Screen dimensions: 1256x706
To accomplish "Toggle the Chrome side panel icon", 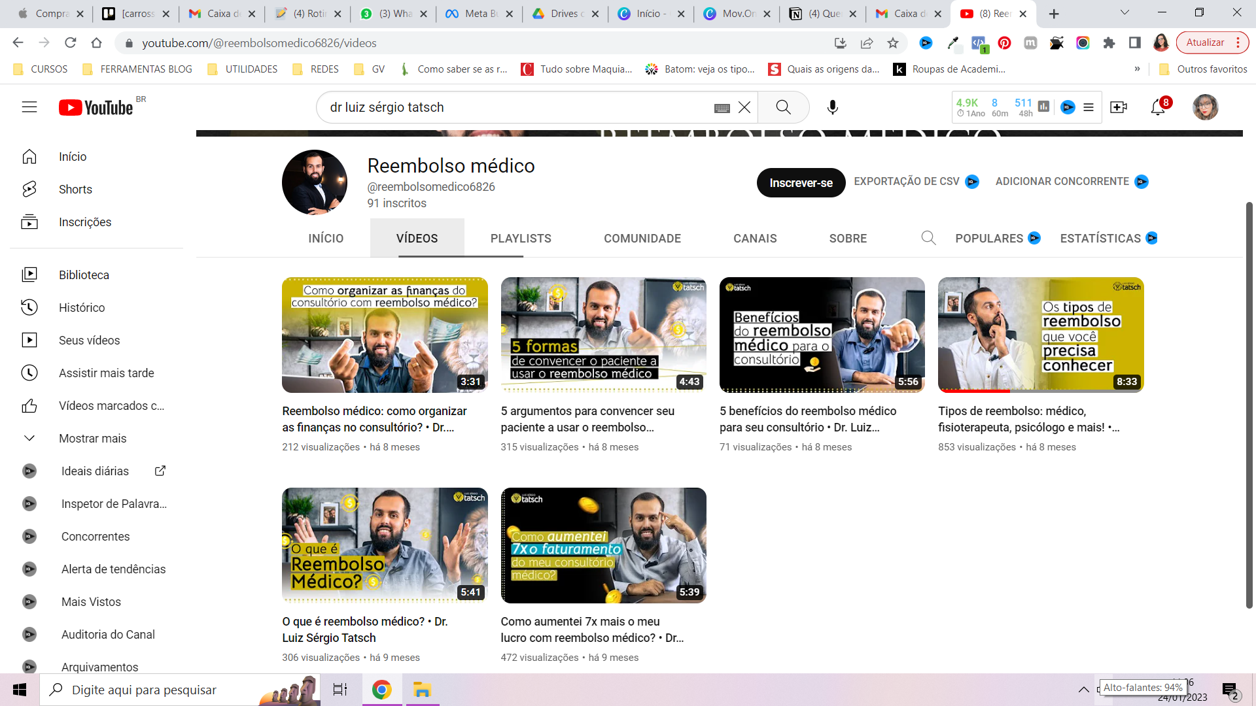I will 1135,43.
